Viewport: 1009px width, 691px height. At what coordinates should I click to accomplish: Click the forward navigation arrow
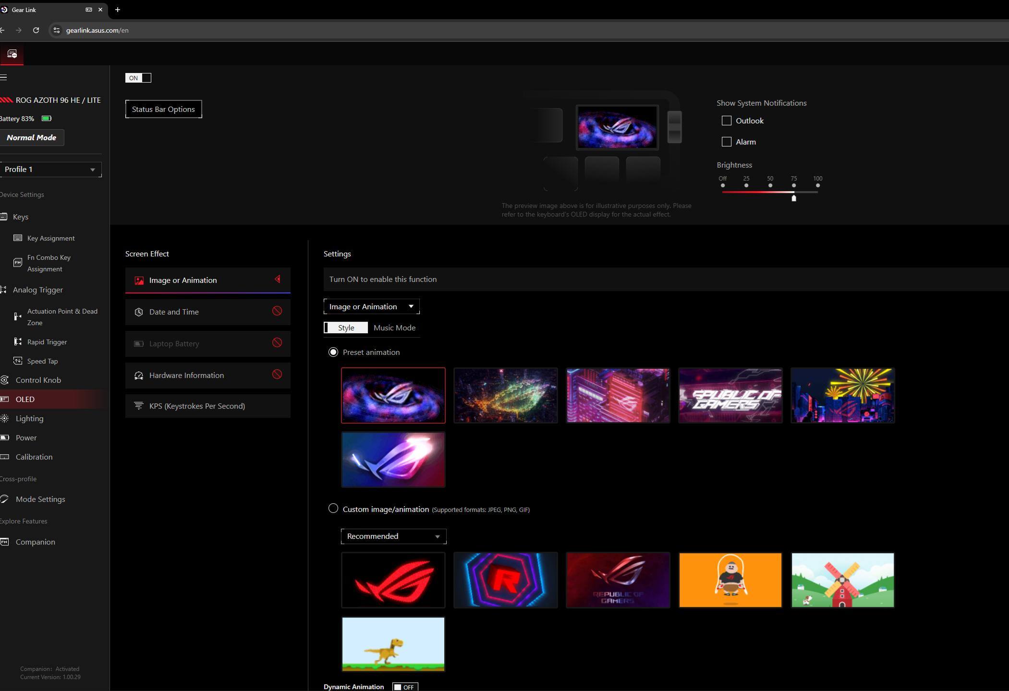coord(19,30)
